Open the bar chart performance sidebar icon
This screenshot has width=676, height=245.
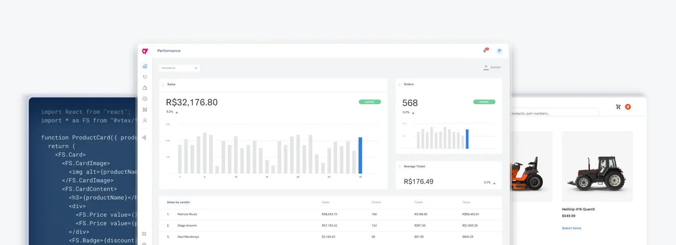tap(145, 66)
